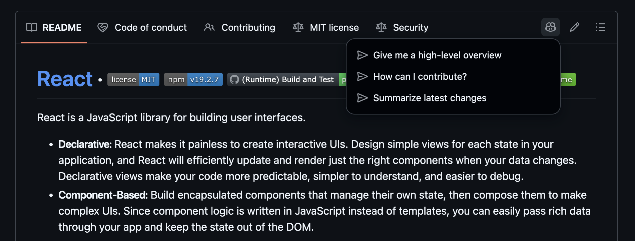The image size is (635, 241).
Task: Click the arrow icon beside high-level overview
Action: click(362, 55)
